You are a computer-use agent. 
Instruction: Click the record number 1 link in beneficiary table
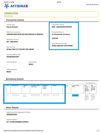point(8,95)
